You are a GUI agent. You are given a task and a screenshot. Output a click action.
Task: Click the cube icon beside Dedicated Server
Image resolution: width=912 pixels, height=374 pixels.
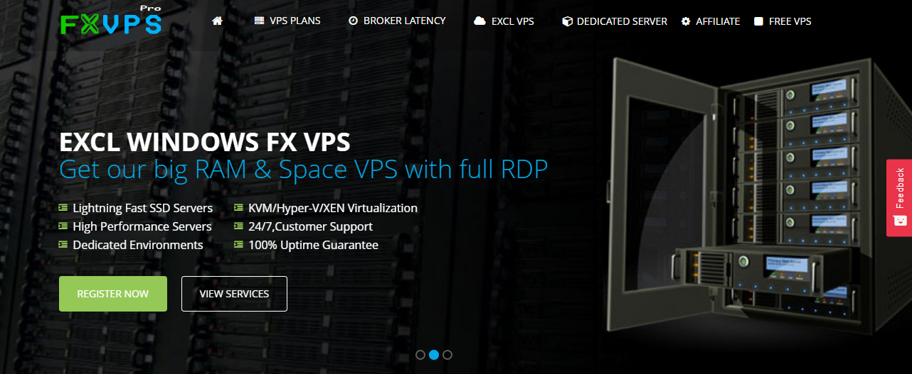567,21
